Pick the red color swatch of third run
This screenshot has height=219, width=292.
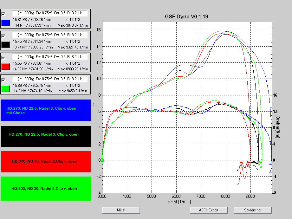pyautogui.click(x=5, y=67)
